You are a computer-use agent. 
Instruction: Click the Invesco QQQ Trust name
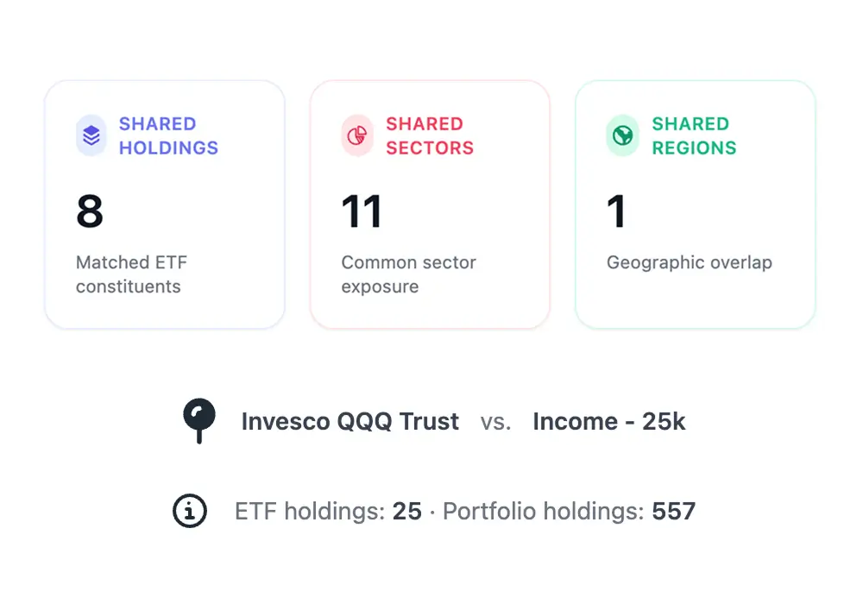pyautogui.click(x=350, y=421)
